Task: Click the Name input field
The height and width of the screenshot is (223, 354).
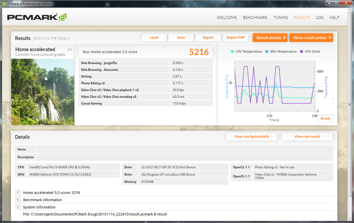Action: (185, 149)
